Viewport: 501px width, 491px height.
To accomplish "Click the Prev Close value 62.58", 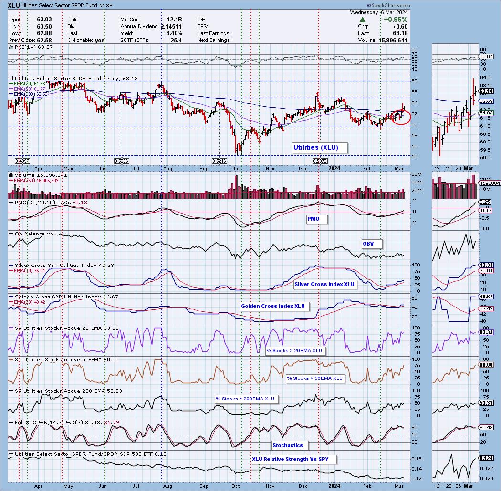I will pyautogui.click(x=44, y=40).
